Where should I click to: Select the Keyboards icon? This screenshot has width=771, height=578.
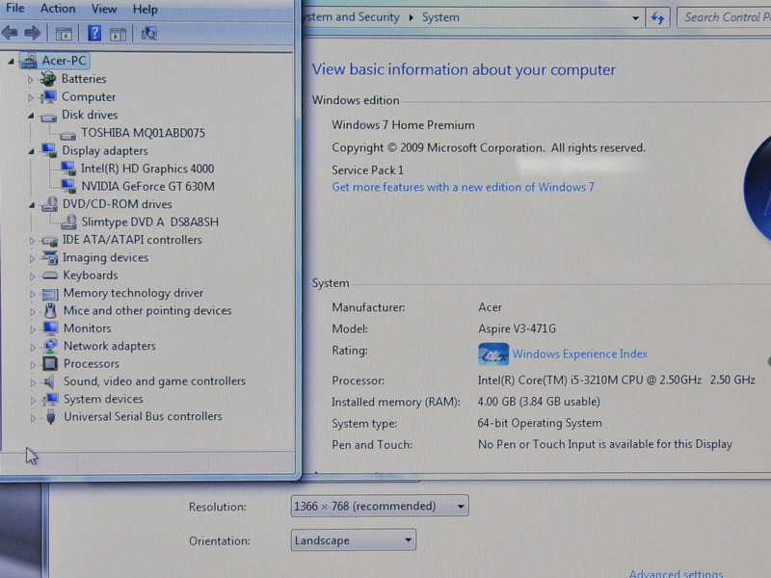pyautogui.click(x=50, y=276)
